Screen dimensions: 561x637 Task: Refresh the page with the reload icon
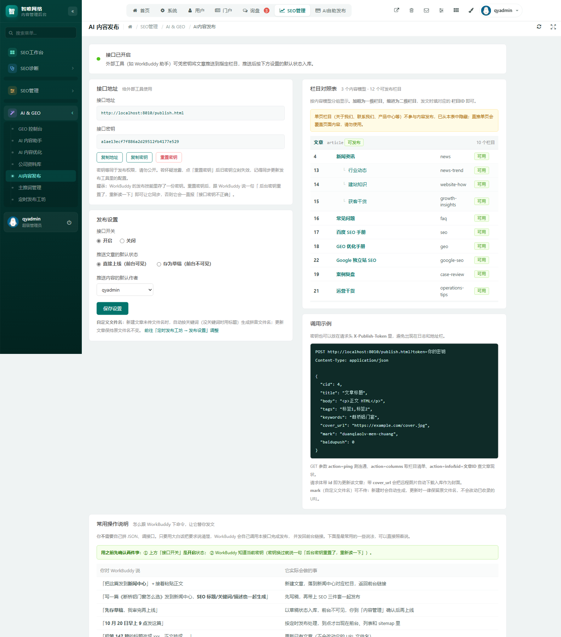tap(539, 27)
